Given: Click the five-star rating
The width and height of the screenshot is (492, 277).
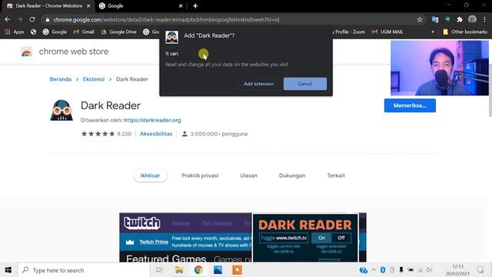Looking at the screenshot, I should click(x=98, y=134).
